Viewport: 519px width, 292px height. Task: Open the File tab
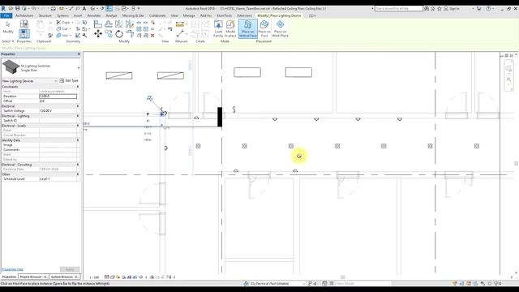click(6, 15)
